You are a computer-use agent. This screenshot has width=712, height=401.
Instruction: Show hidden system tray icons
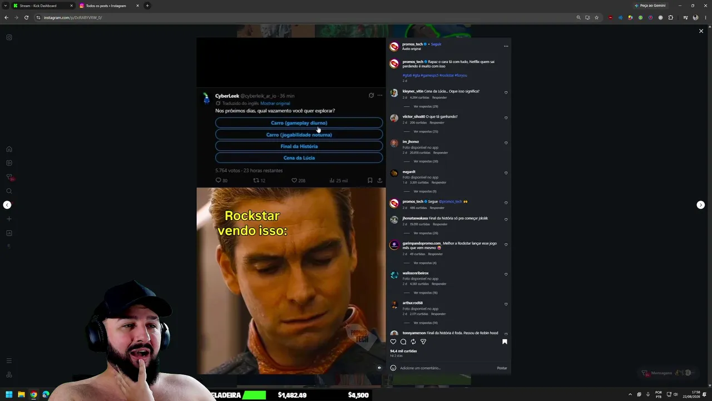point(630,395)
